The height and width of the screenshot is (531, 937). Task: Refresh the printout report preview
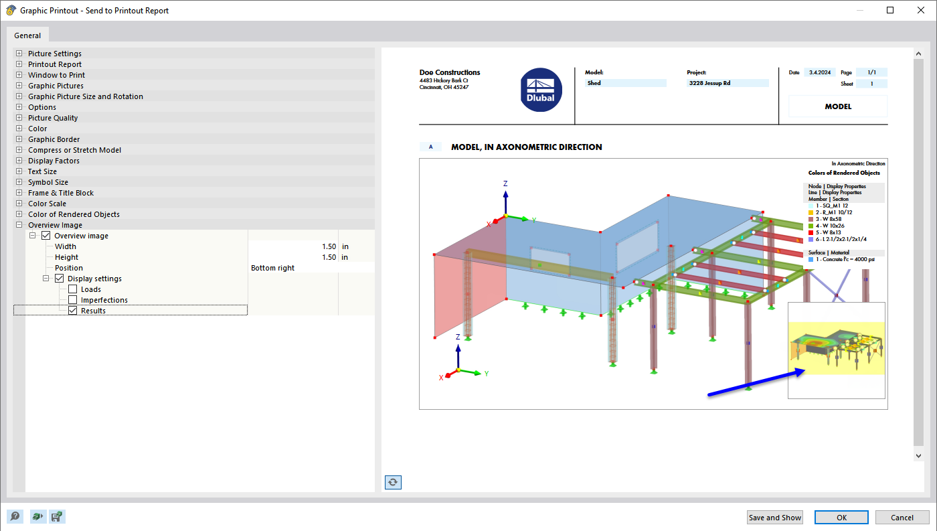click(393, 481)
